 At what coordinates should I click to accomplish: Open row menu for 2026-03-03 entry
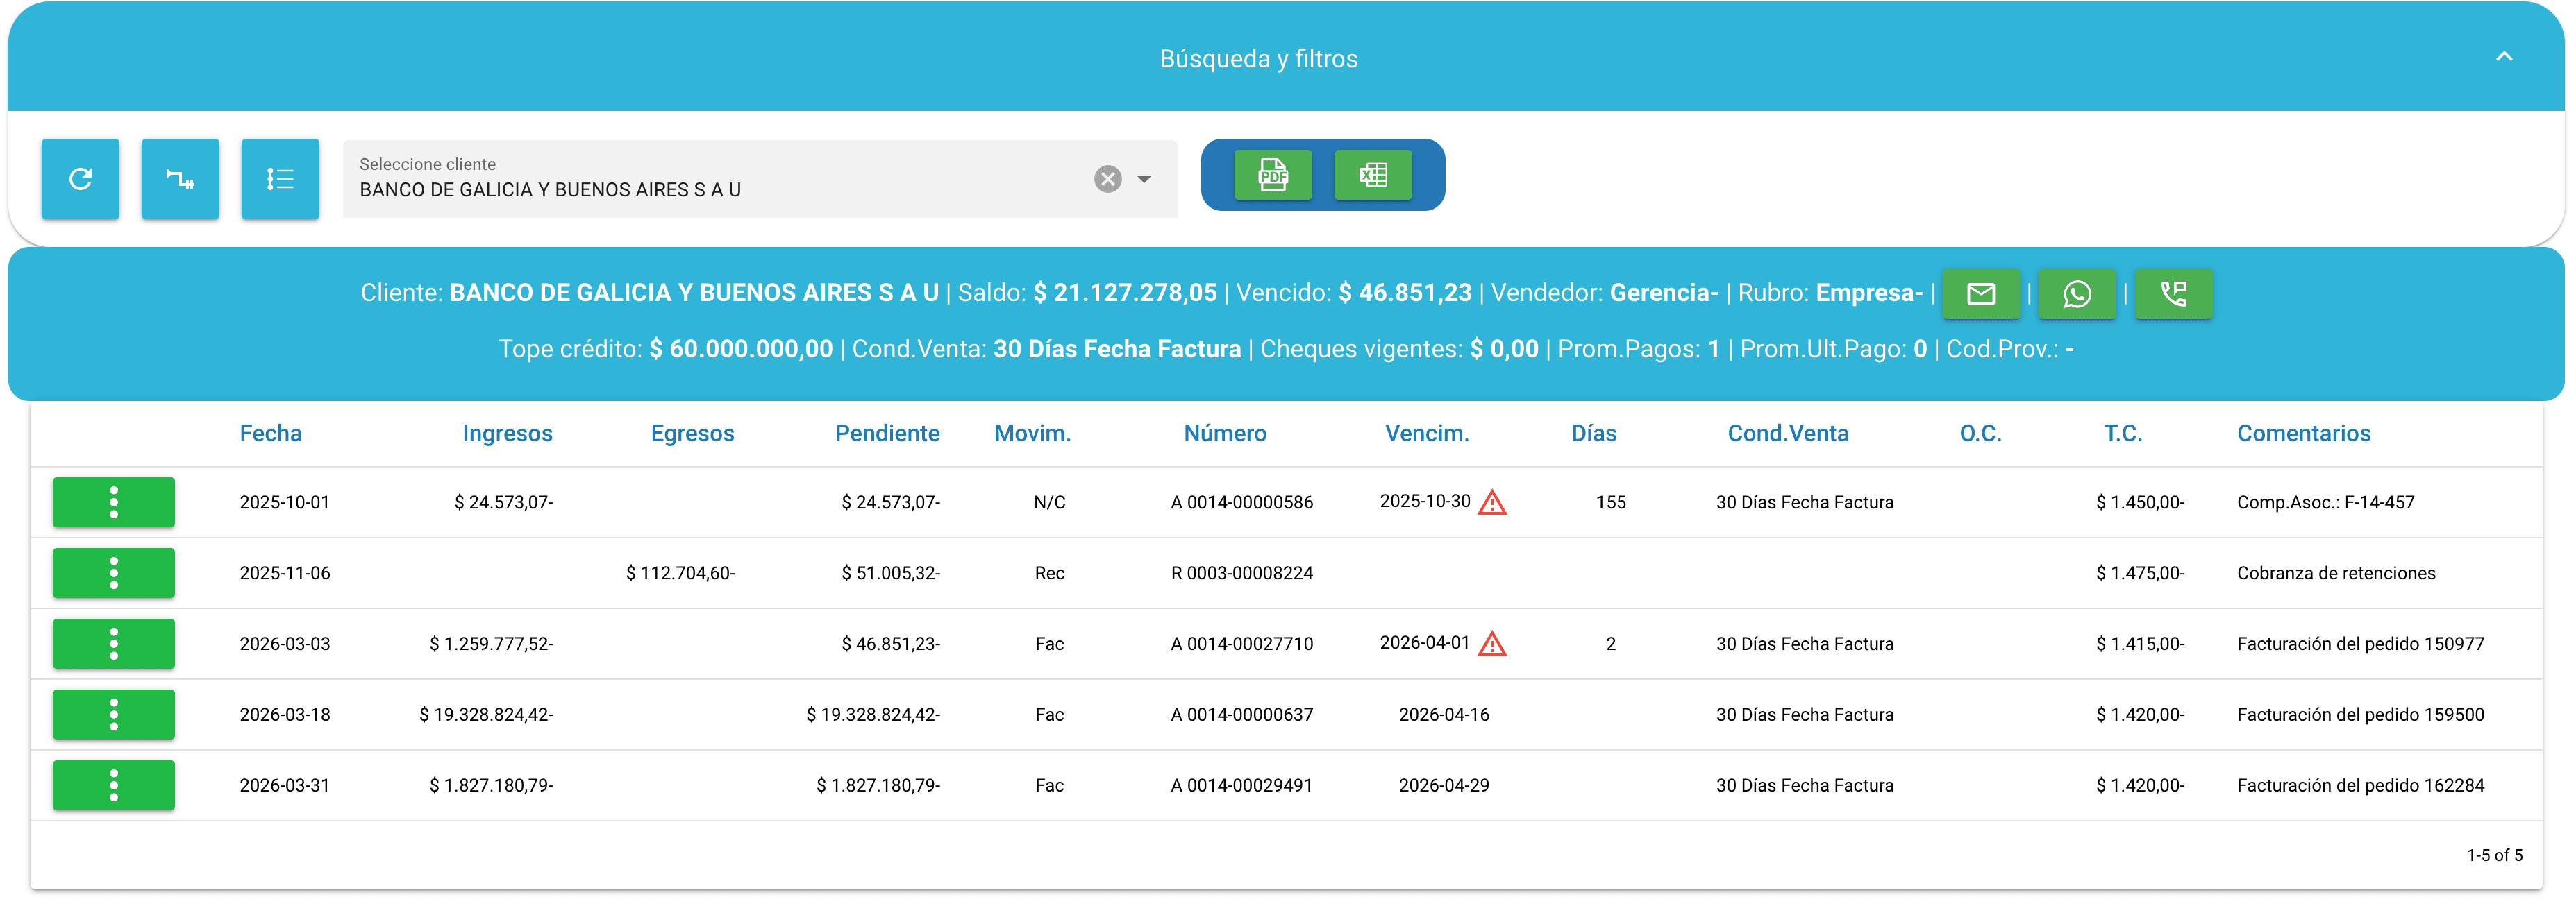coord(114,644)
